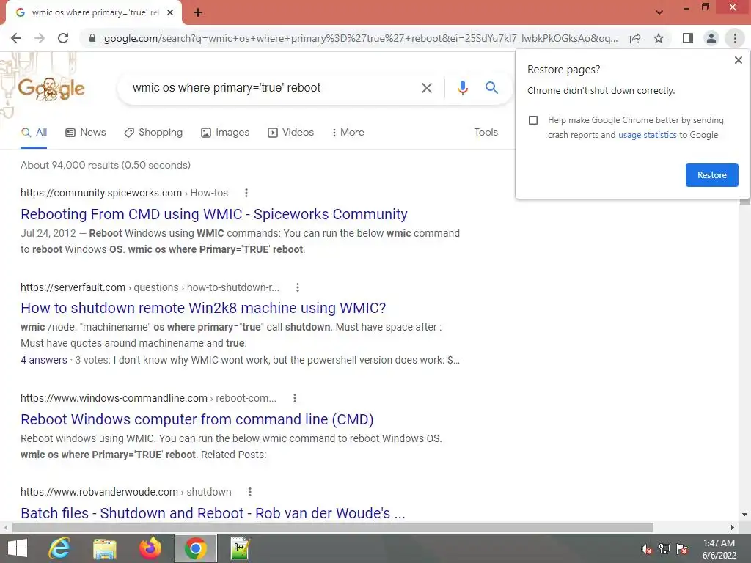
Task: Go to Google home via the doodle logo
Action: tap(51, 88)
